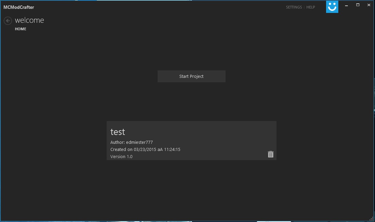Click the desktop strip below the window
The height and width of the screenshot is (222, 375).
coord(187,221)
